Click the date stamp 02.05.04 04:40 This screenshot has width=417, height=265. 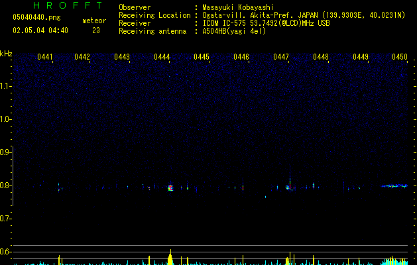[40, 30]
